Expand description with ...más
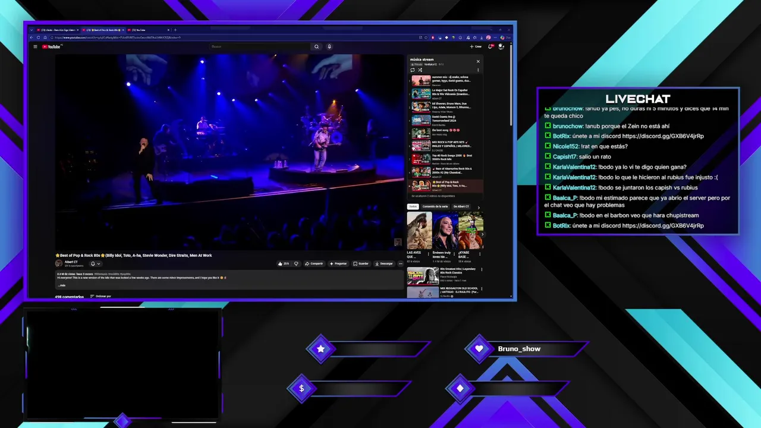 (x=62, y=285)
